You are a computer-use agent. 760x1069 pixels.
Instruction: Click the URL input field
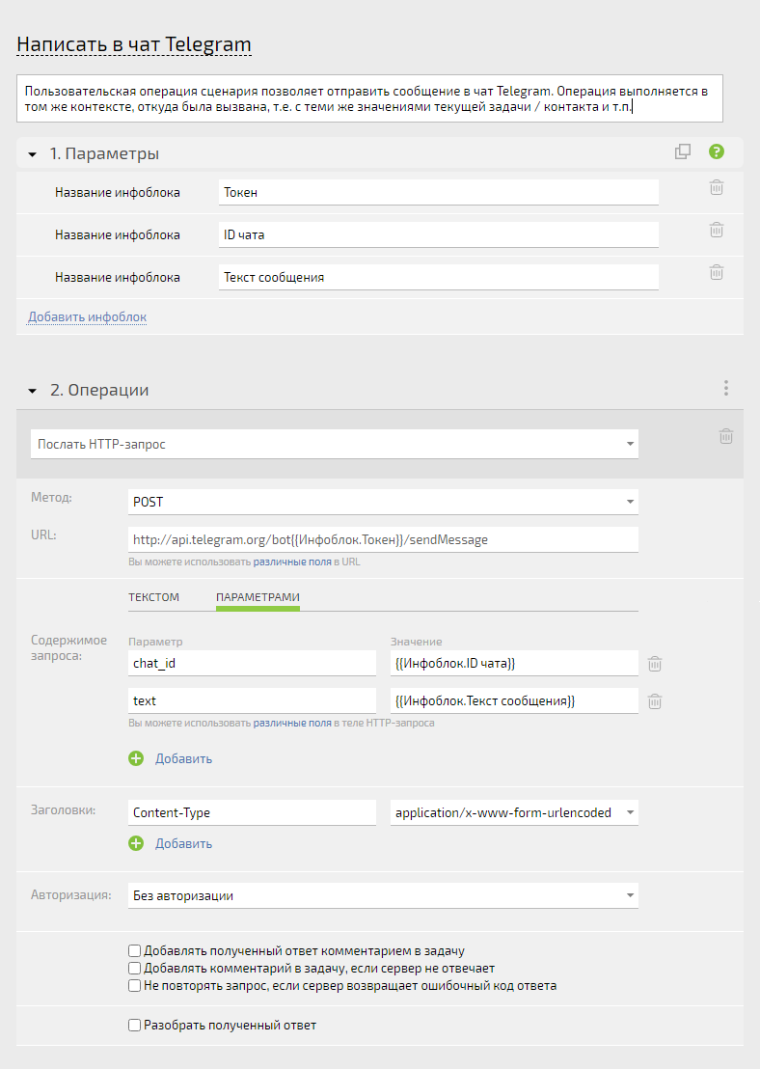tap(383, 540)
